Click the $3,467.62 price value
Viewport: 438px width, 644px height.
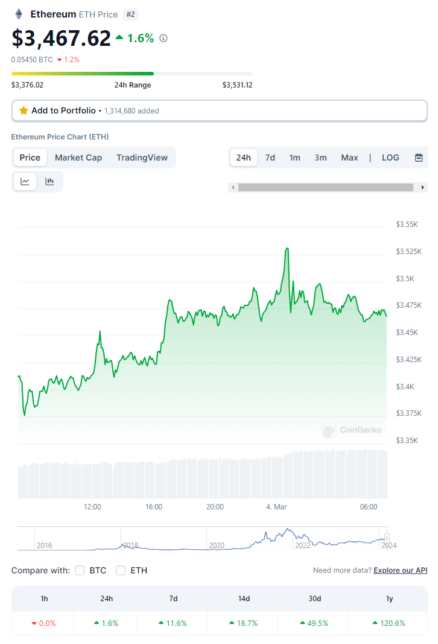pos(61,38)
